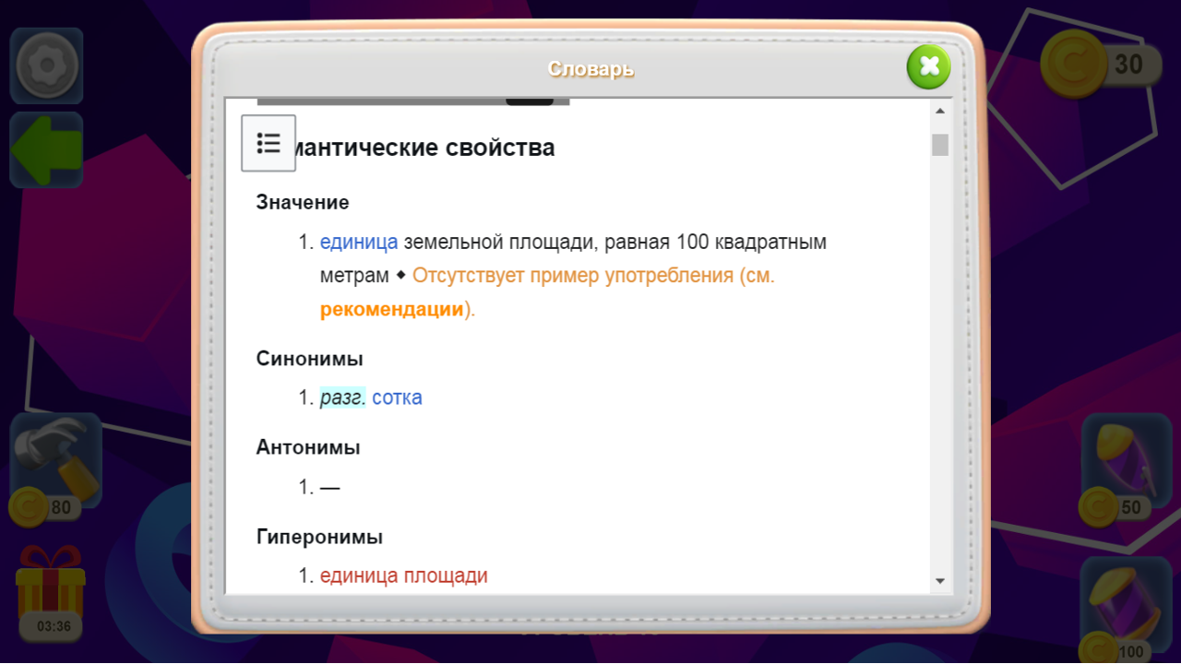The image size is (1181, 664).
Task: Open the "единица площади" hyperonym link
Action: (x=404, y=575)
